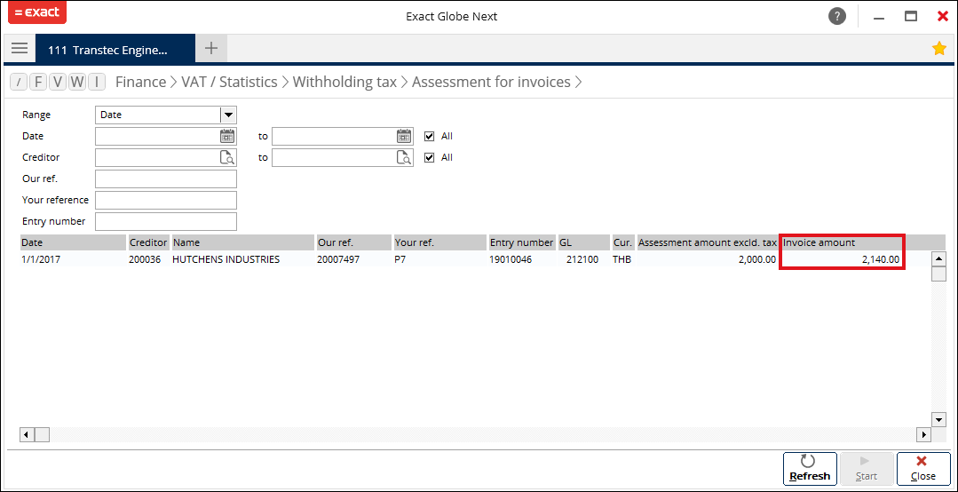Click the 'F' shortcut key icon
Image resolution: width=958 pixels, height=492 pixels.
38,82
